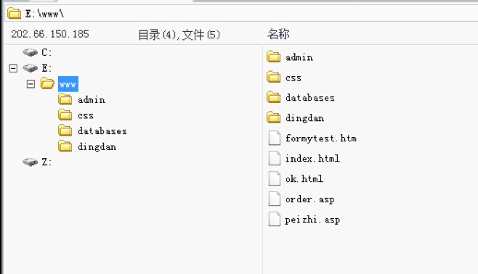Select the formytest.htm file

point(320,138)
